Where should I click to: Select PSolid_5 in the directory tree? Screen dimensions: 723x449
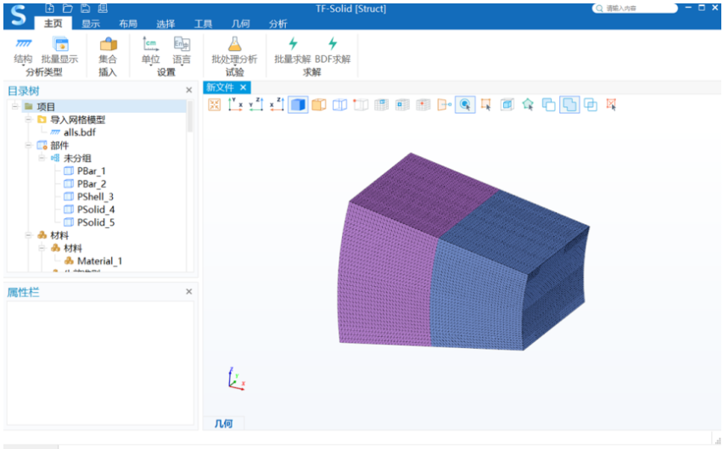click(96, 222)
